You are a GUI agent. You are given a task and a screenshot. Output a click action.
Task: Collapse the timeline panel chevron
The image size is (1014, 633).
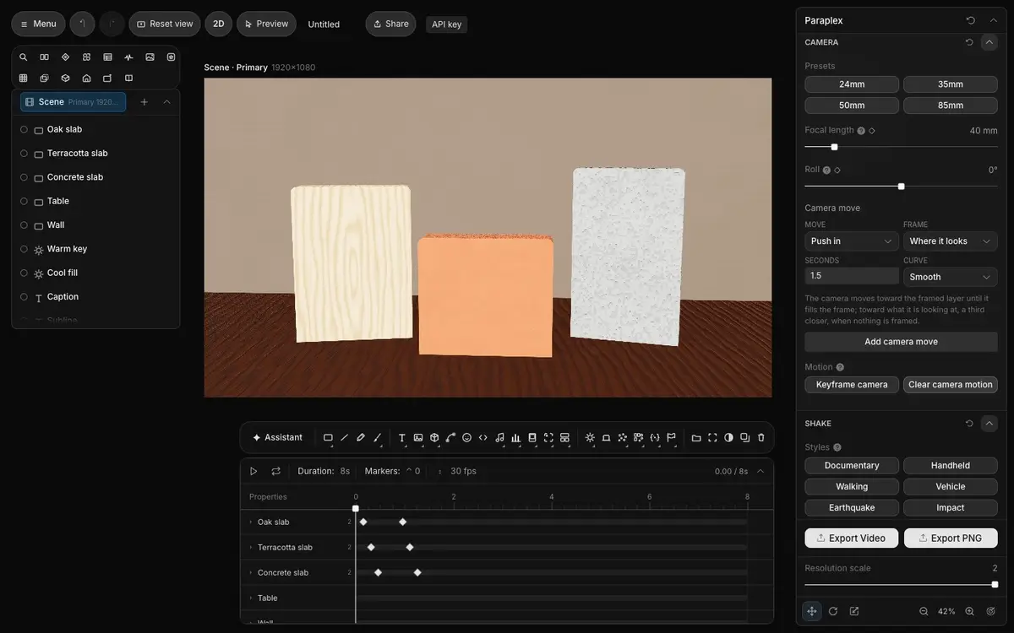(760, 471)
